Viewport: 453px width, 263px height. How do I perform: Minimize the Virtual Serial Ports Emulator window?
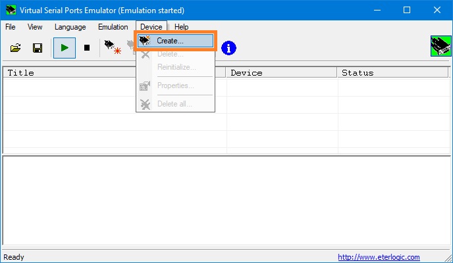[377, 10]
